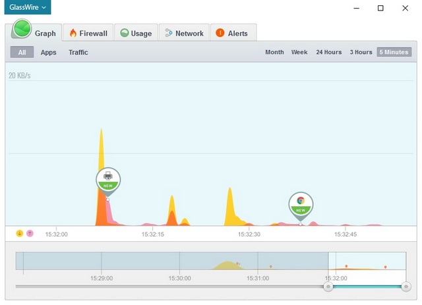Show the Traffic graph view

pos(78,52)
